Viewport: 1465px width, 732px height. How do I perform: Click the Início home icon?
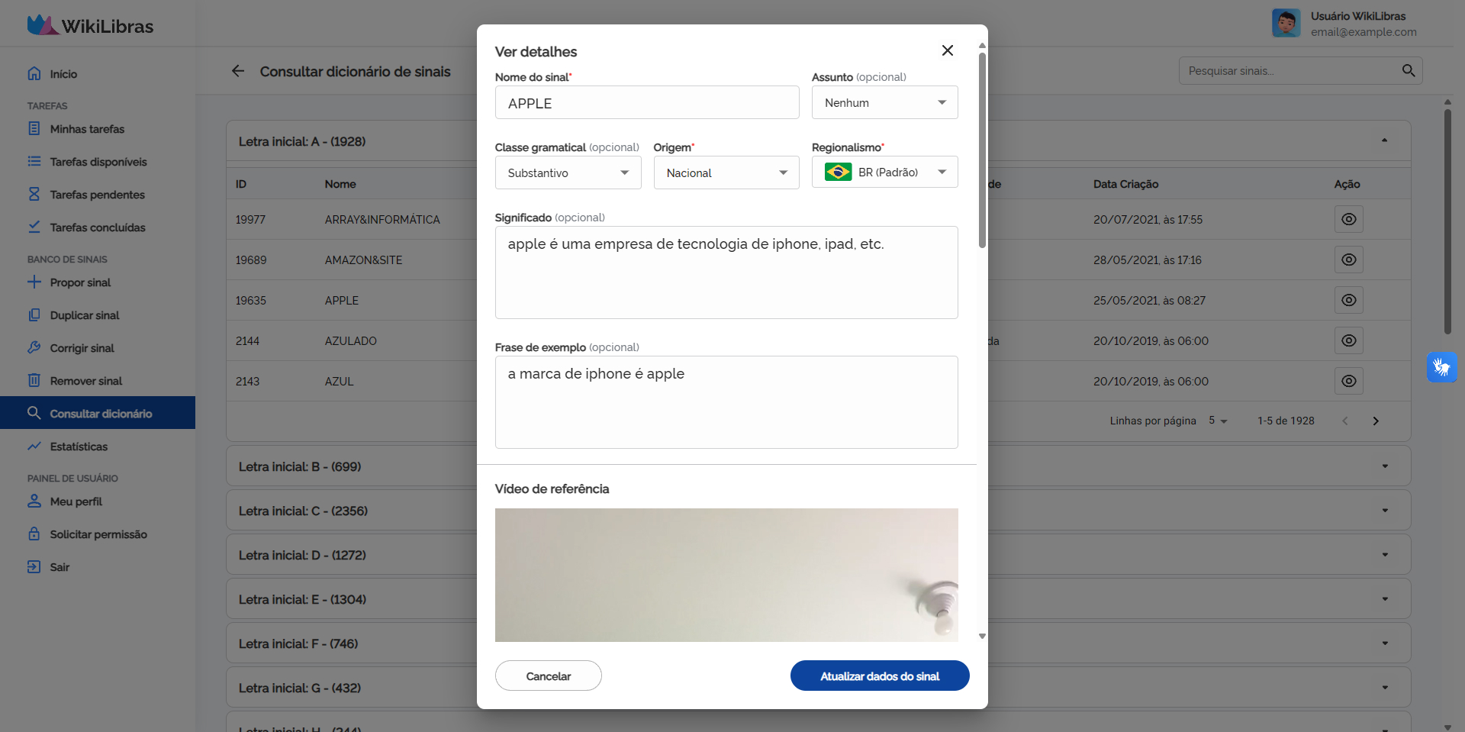pyautogui.click(x=34, y=73)
